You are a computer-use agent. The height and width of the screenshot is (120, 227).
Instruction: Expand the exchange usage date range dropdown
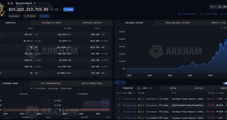pos(32,88)
